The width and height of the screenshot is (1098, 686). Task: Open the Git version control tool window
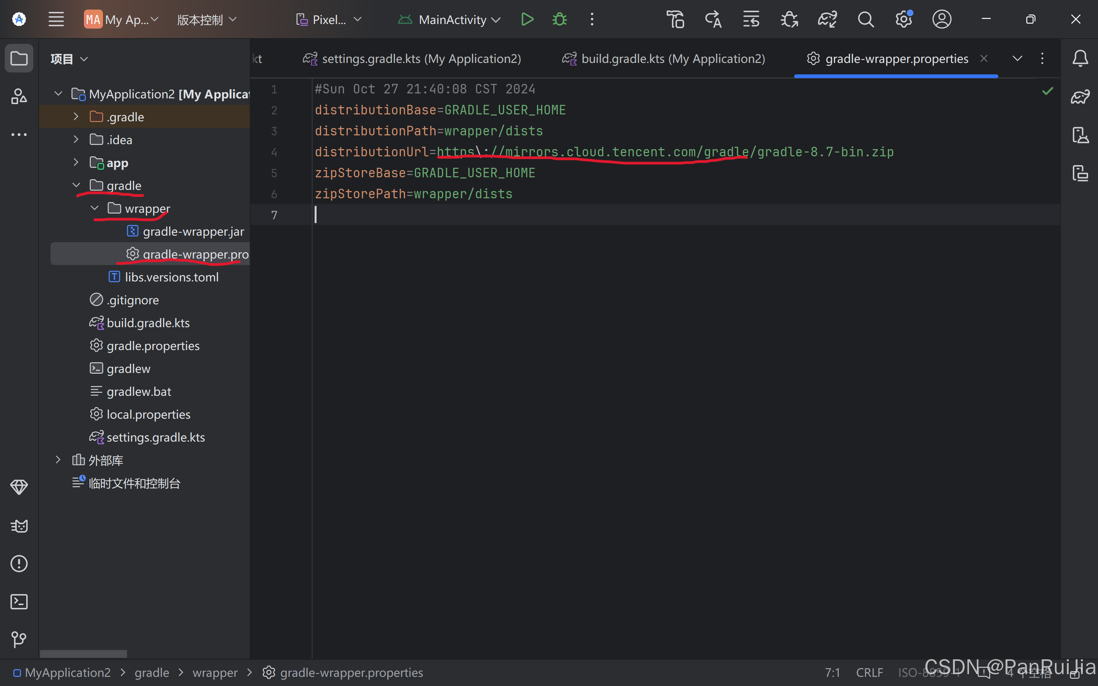[x=19, y=639]
